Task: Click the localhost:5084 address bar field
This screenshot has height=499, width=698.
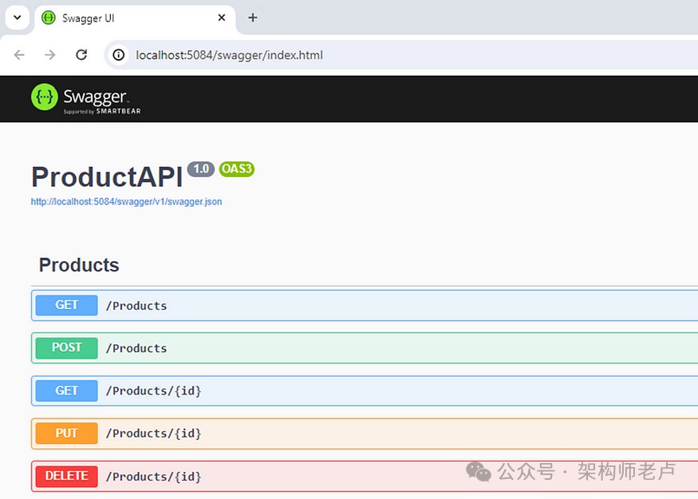Action: (400, 55)
